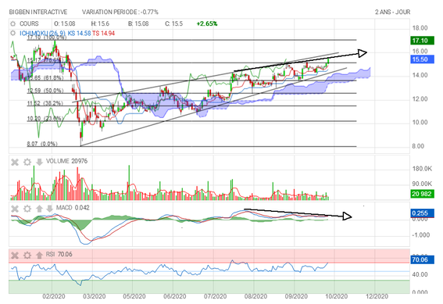Click the 70.06 RSI value tag
This screenshot has height=304, width=443.
pos(422,259)
